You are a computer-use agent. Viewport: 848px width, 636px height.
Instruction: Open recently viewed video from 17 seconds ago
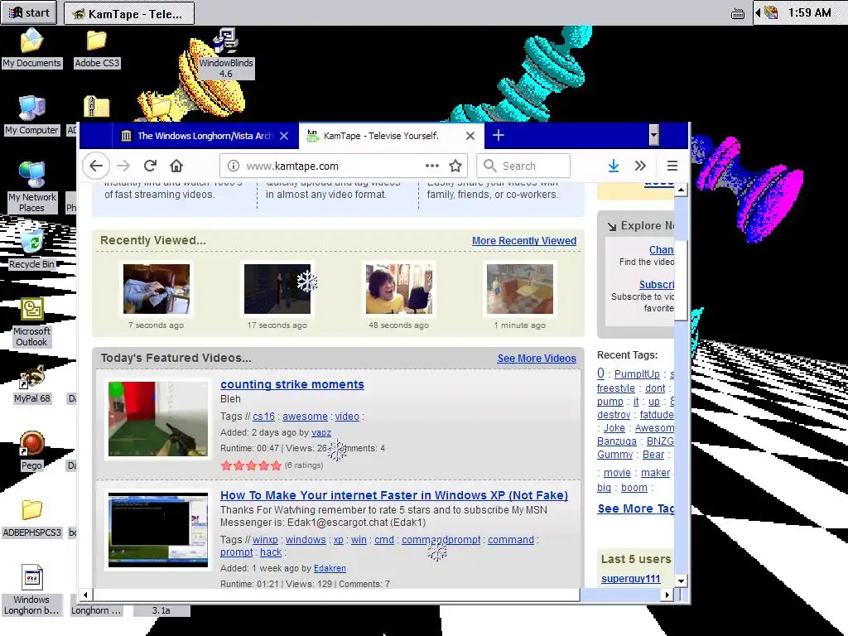point(277,289)
